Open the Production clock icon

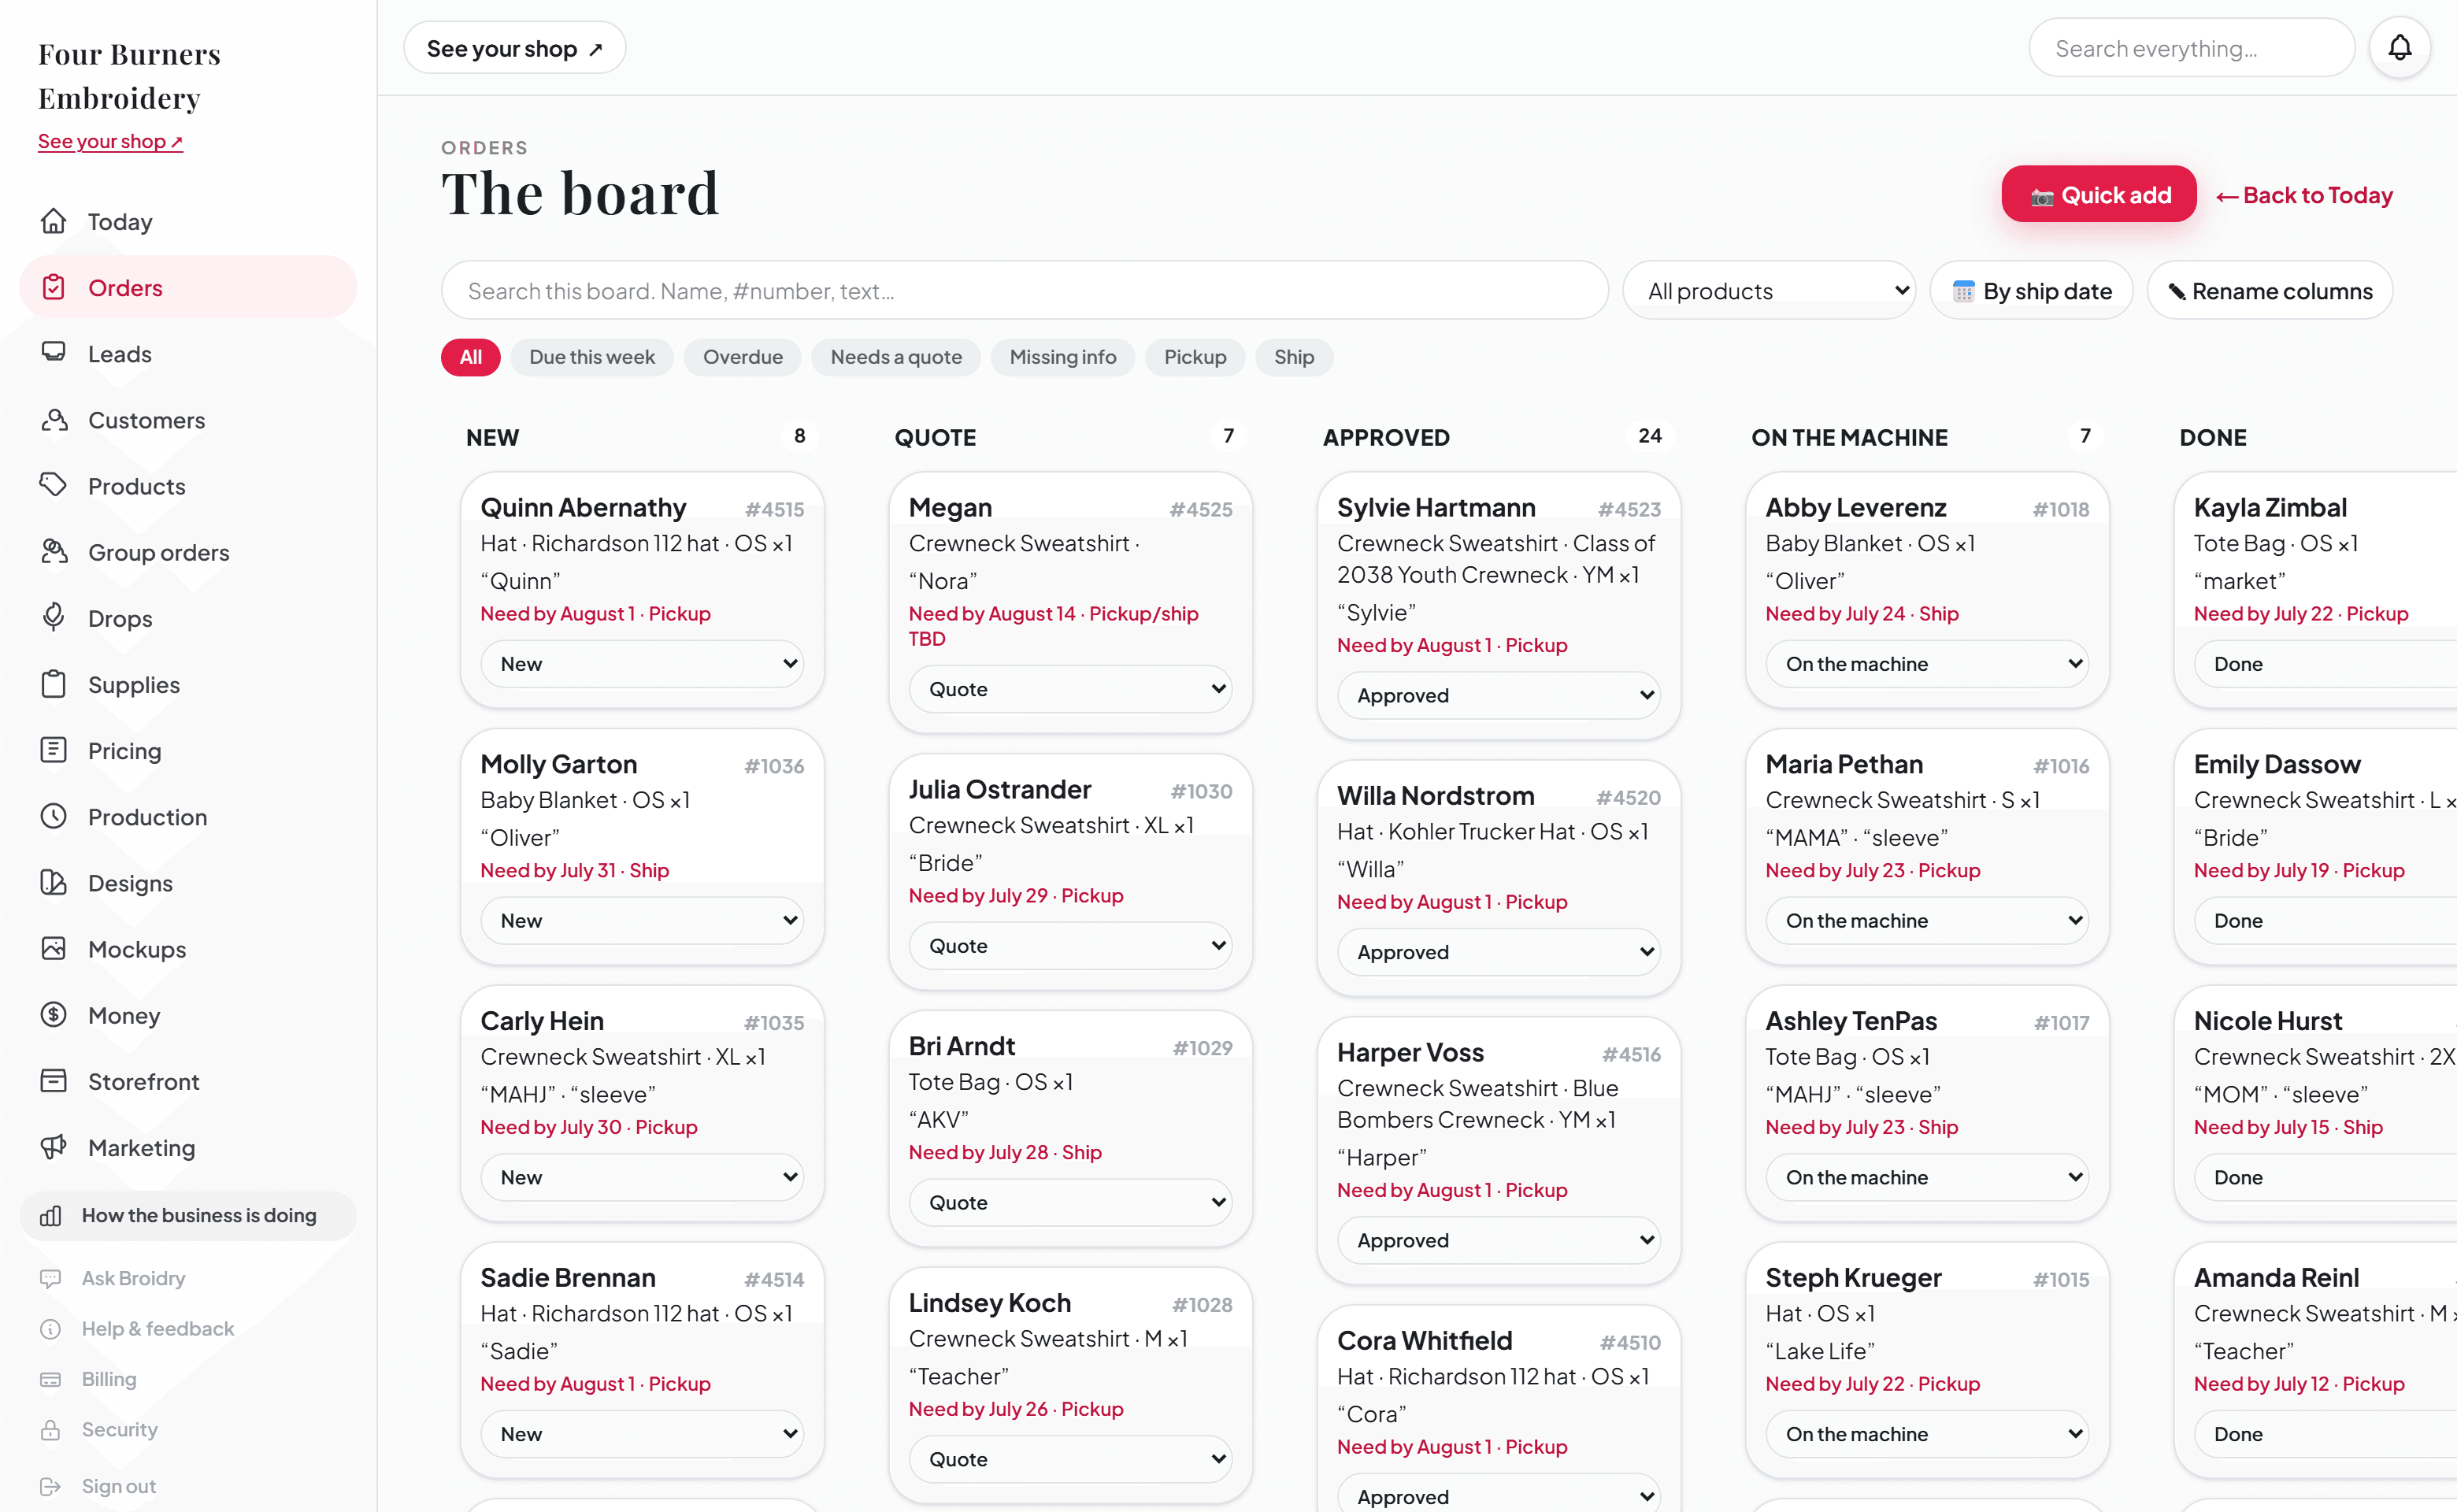[54, 817]
